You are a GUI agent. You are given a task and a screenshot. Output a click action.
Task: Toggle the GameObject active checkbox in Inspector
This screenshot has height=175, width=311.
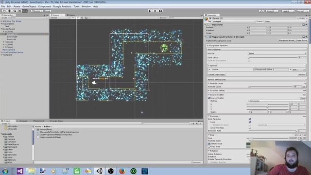pyautogui.click(x=210, y=18)
